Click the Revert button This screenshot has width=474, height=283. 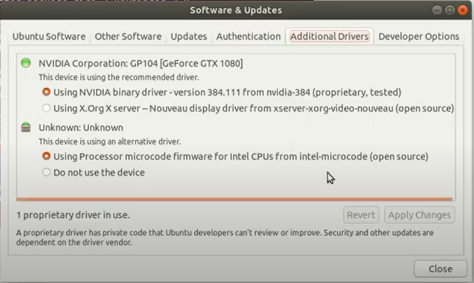[x=361, y=215]
